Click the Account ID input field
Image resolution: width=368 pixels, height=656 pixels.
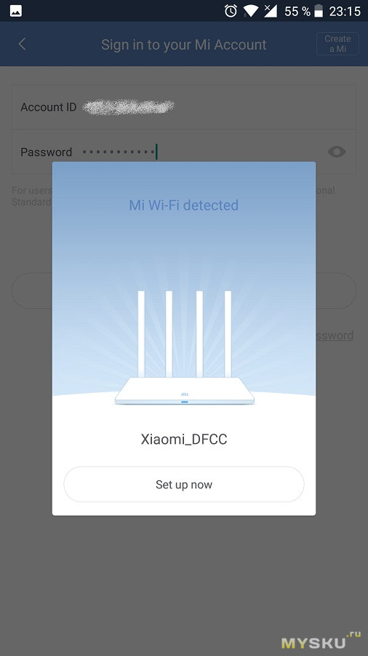pyautogui.click(x=183, y=107)
